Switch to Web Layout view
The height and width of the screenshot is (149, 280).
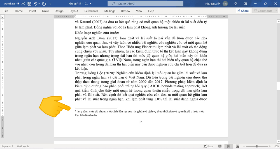point(237,146)
